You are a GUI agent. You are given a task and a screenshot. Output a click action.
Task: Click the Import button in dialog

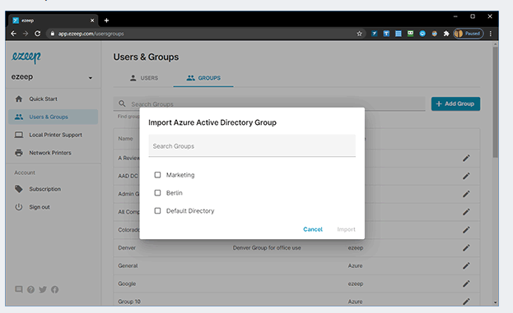[x=346, y=229]
